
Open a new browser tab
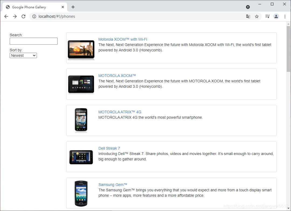73,7
